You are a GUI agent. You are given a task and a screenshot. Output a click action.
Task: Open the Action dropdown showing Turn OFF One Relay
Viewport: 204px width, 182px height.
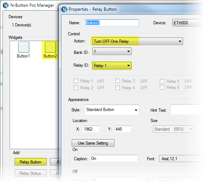point(138,41)
